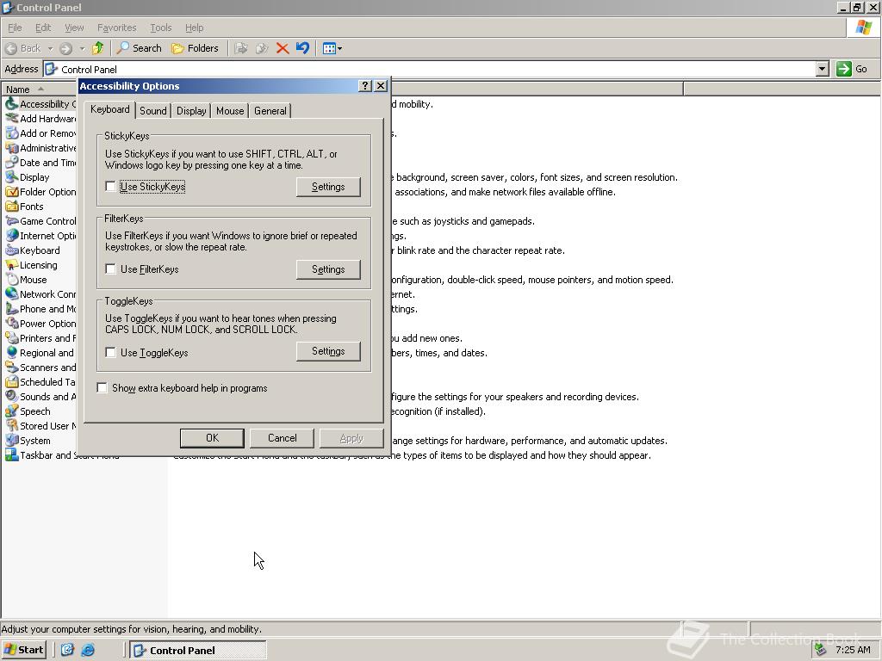Select the Speech icon
The image size is (882, 661).
coord(12,411)
